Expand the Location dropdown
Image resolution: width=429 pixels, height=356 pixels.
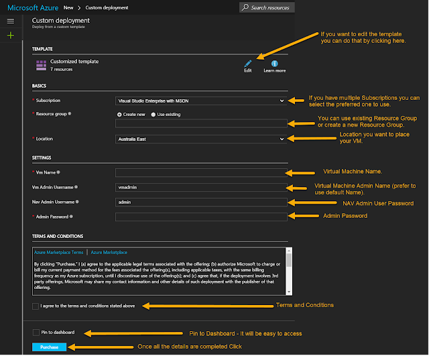tap(200, 139)
